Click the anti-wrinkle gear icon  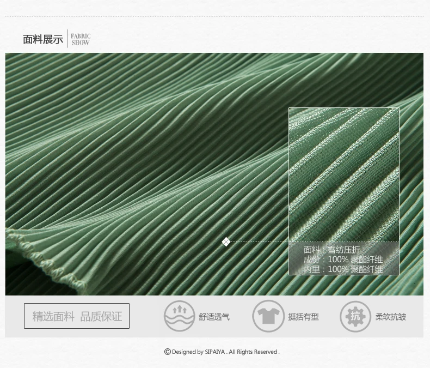tap(355, 316)
